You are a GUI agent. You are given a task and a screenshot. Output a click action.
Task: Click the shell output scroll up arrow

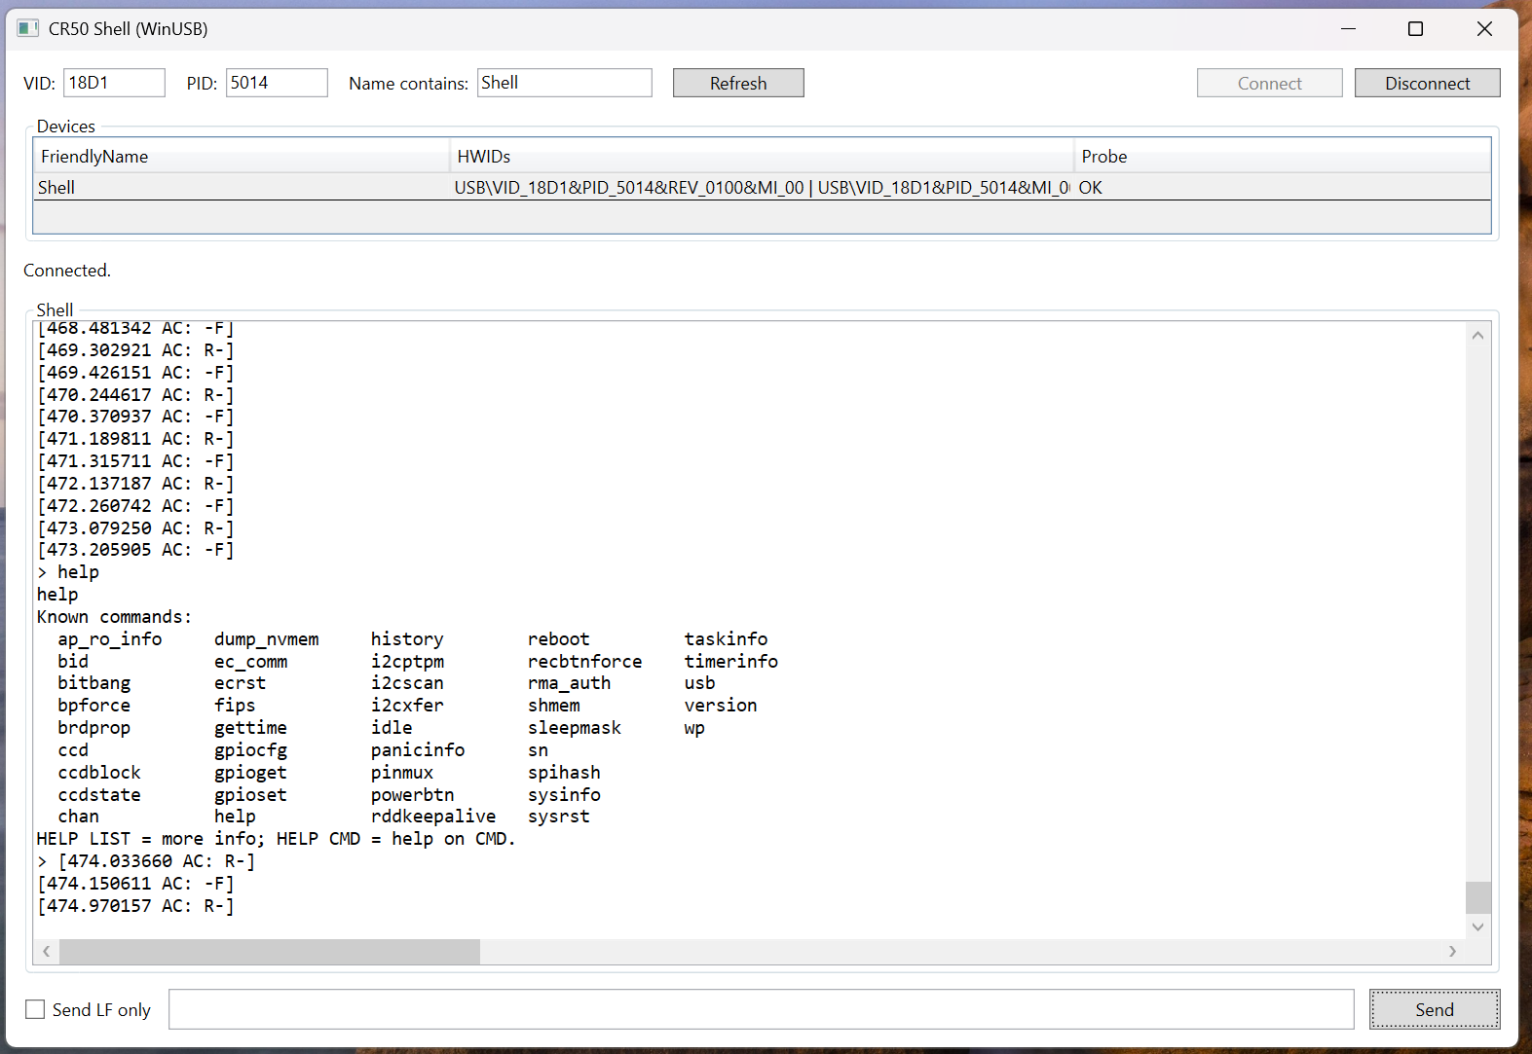(x=1477, y=335)
